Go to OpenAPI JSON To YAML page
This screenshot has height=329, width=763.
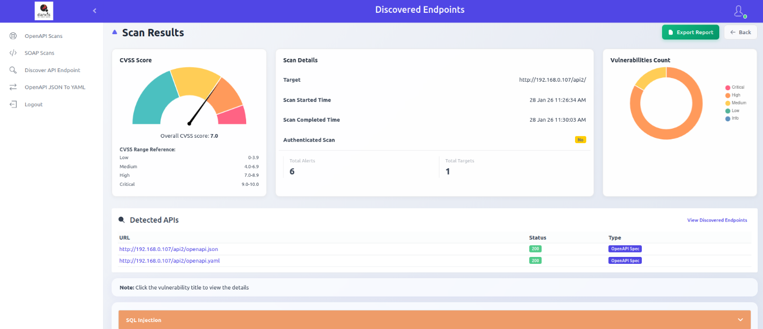click(x=54, y=88)
